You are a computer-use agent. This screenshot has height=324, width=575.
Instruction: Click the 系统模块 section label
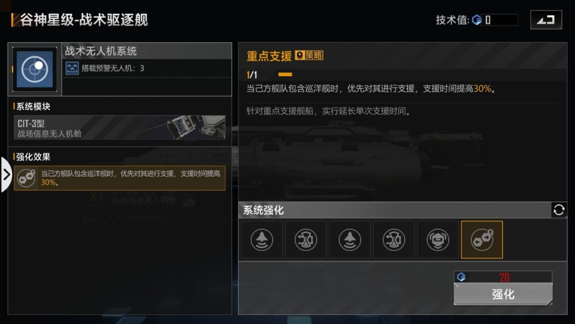(x=33, y=107)
